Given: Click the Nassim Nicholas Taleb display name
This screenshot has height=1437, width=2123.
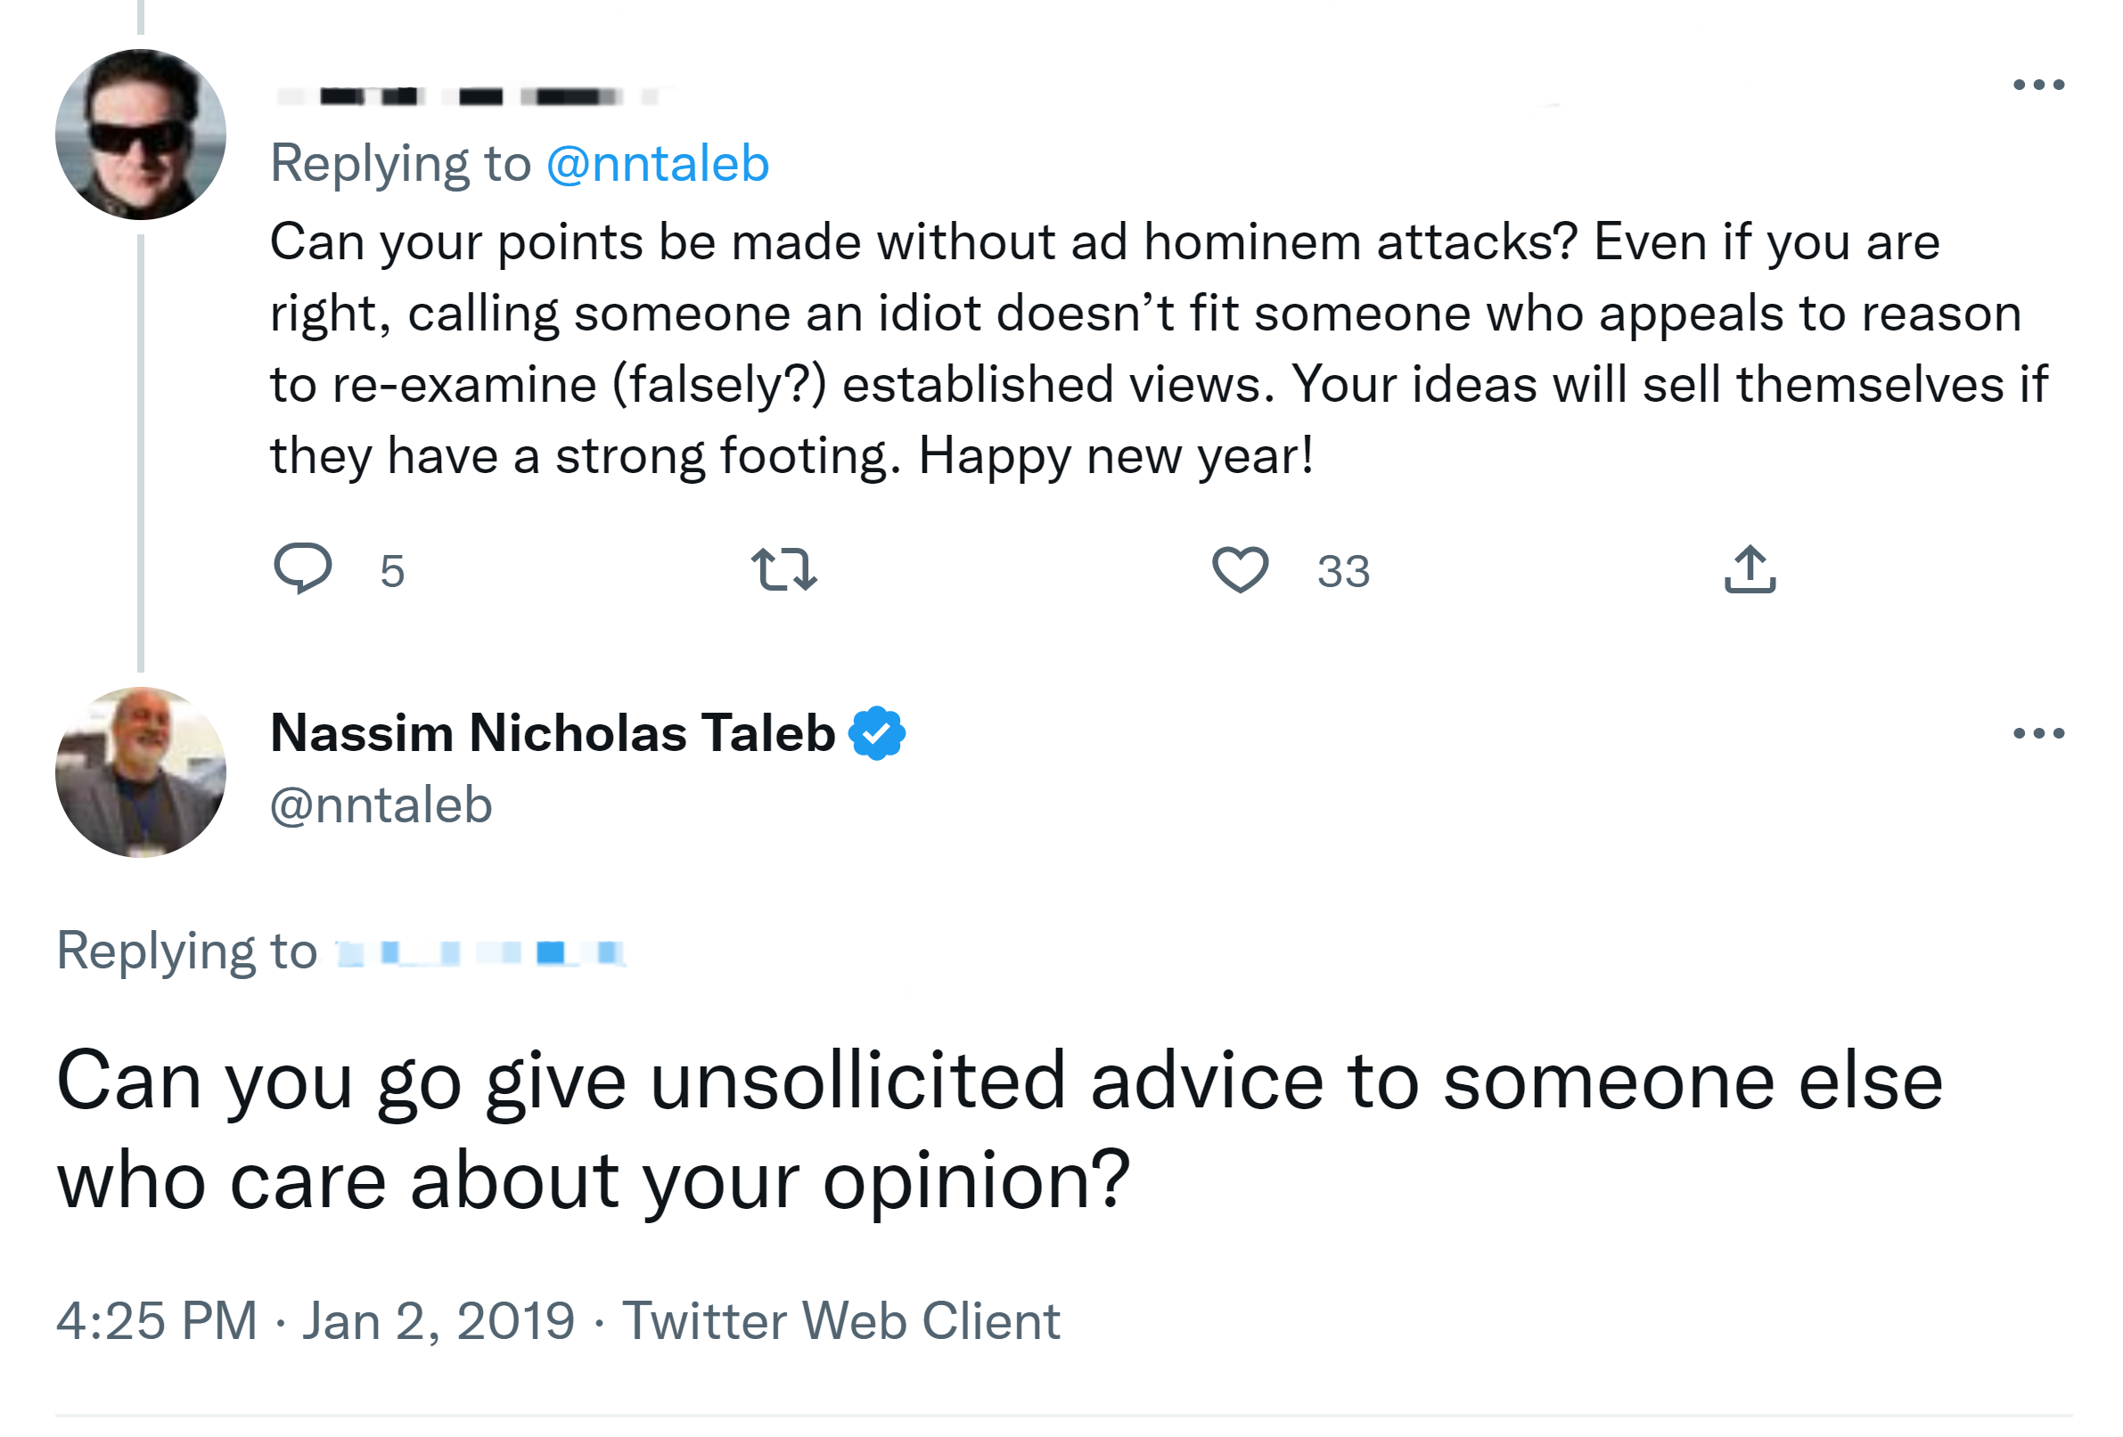Looking at the screenshot, I should coord(553,733).
